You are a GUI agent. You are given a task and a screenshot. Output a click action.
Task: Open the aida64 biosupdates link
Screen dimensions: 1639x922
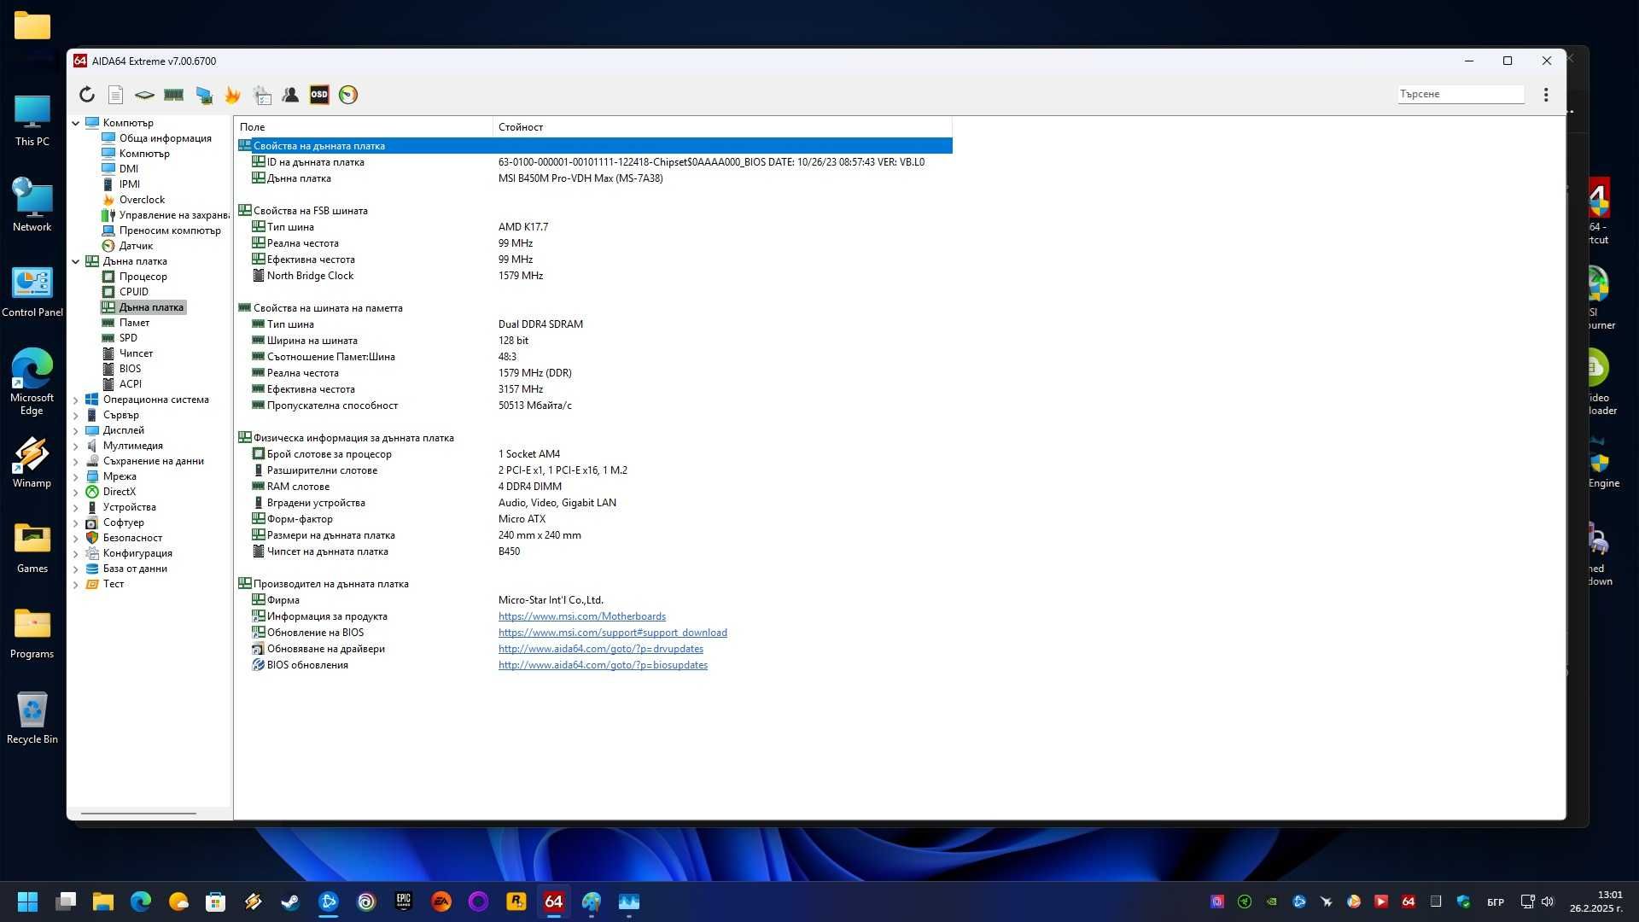603,665
